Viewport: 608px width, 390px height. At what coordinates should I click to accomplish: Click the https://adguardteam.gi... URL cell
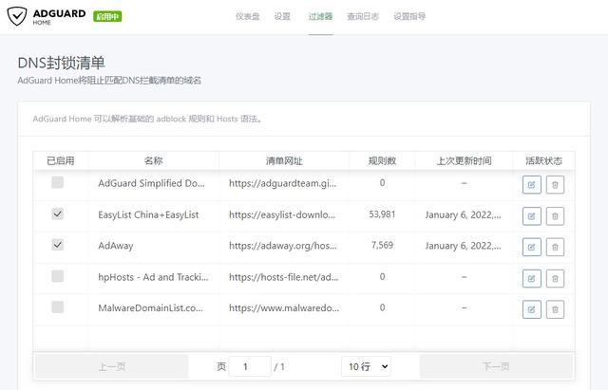(283, 183)
